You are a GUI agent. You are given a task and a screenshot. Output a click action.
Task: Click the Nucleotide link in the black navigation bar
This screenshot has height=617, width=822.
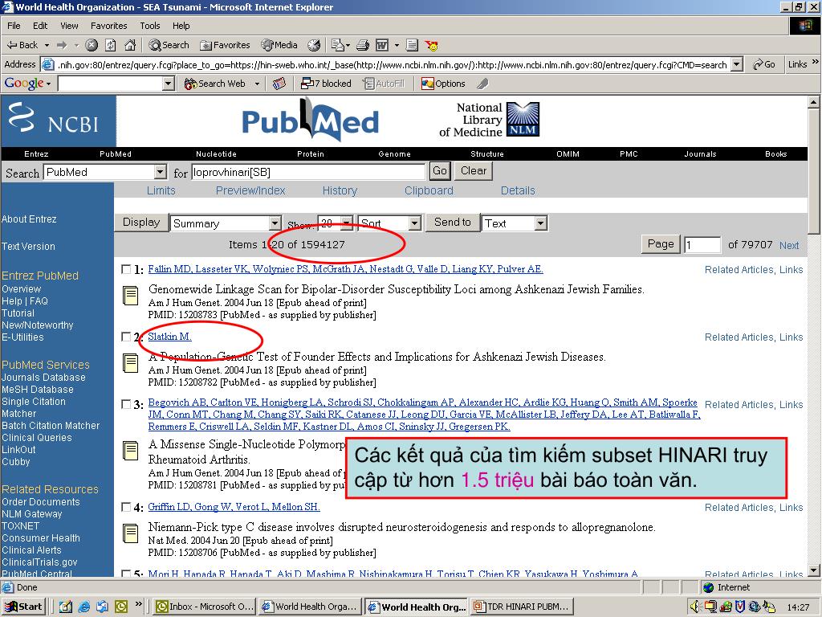coord(216,153)
